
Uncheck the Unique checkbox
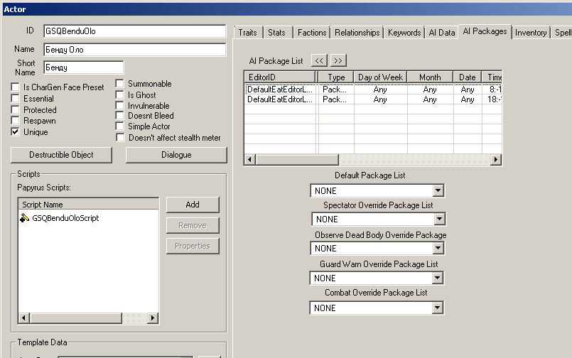[16, 132]
